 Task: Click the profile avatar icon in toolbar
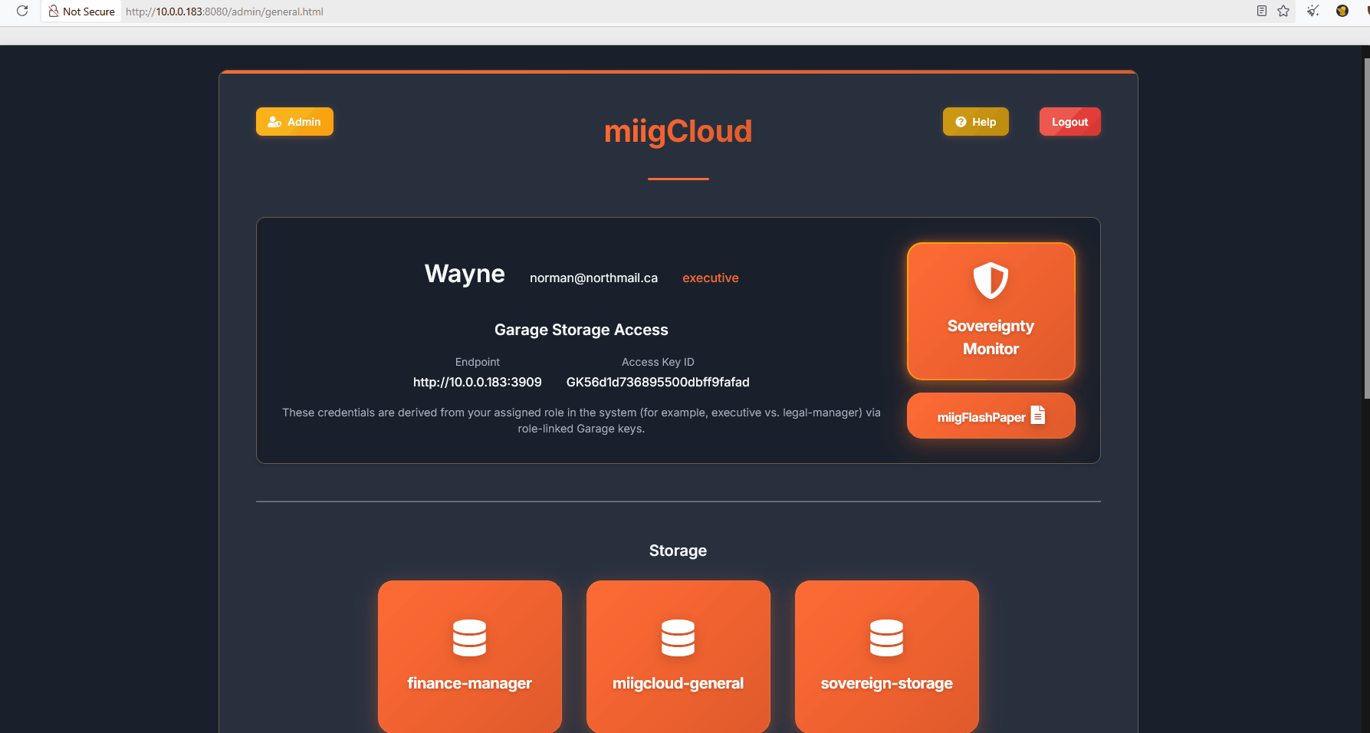click(1342, 12)
